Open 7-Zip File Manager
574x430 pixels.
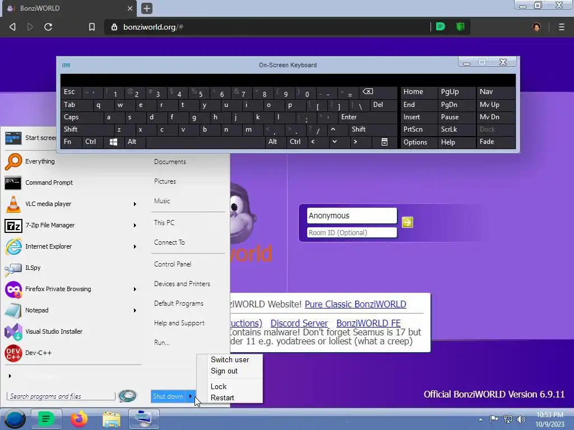[50, 225]
